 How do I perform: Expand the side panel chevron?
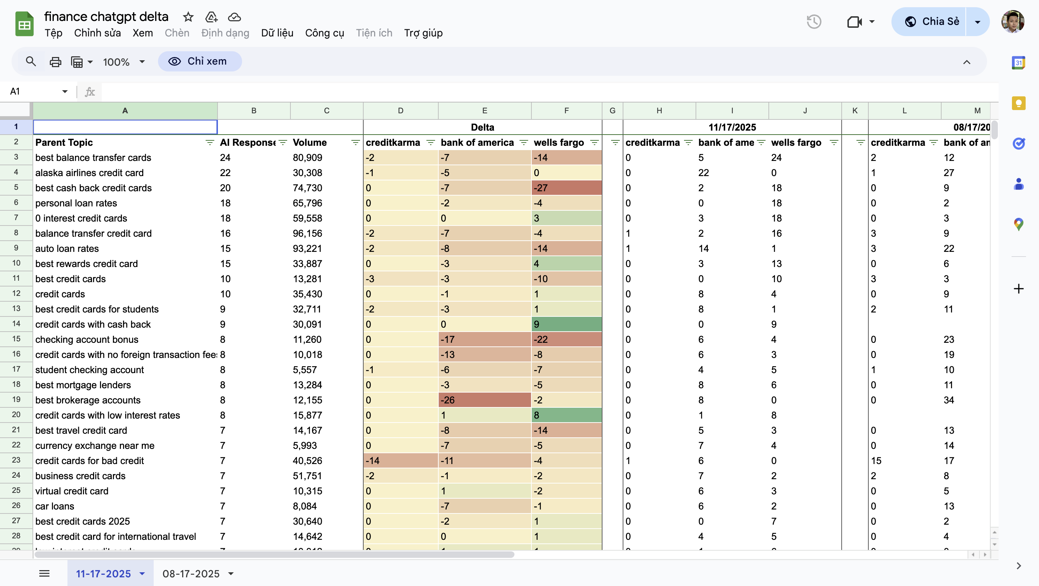tap(1018, 565)
